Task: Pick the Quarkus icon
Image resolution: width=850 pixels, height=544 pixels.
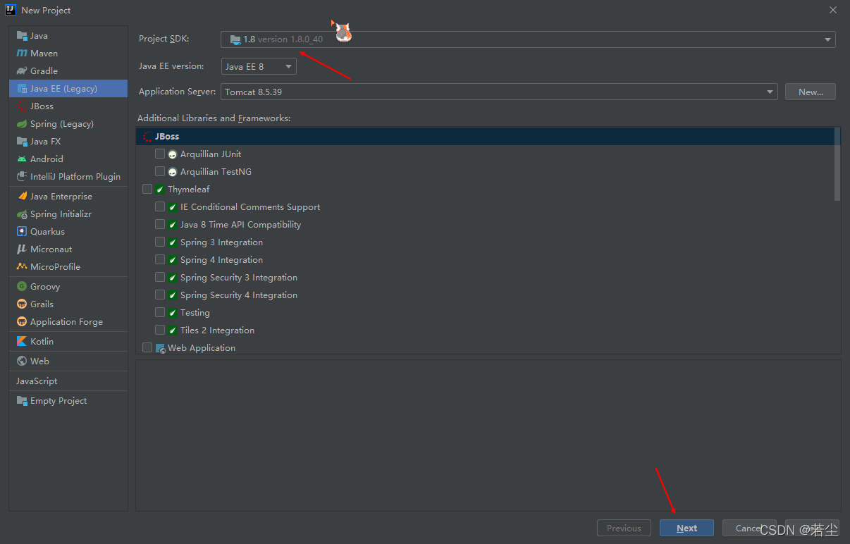Action: pyautogui.click(x=22, y=231)
